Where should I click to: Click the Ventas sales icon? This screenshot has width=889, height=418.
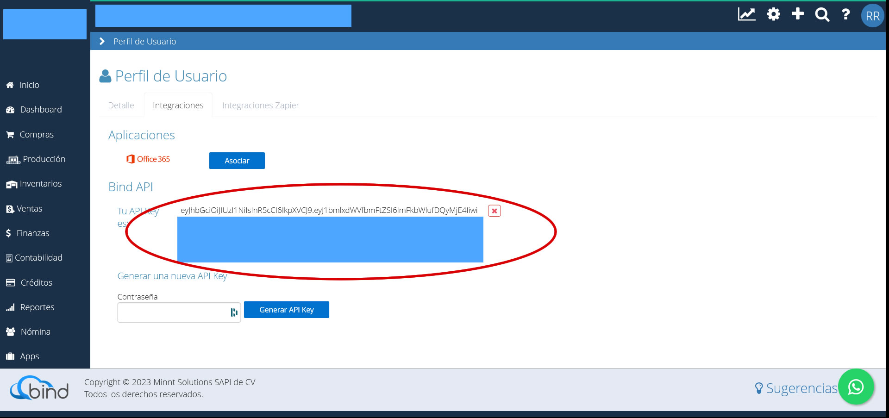coord(10,209)
